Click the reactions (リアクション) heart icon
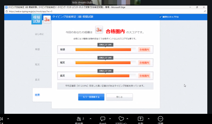212x124 pixels. [x=121, y=119]
